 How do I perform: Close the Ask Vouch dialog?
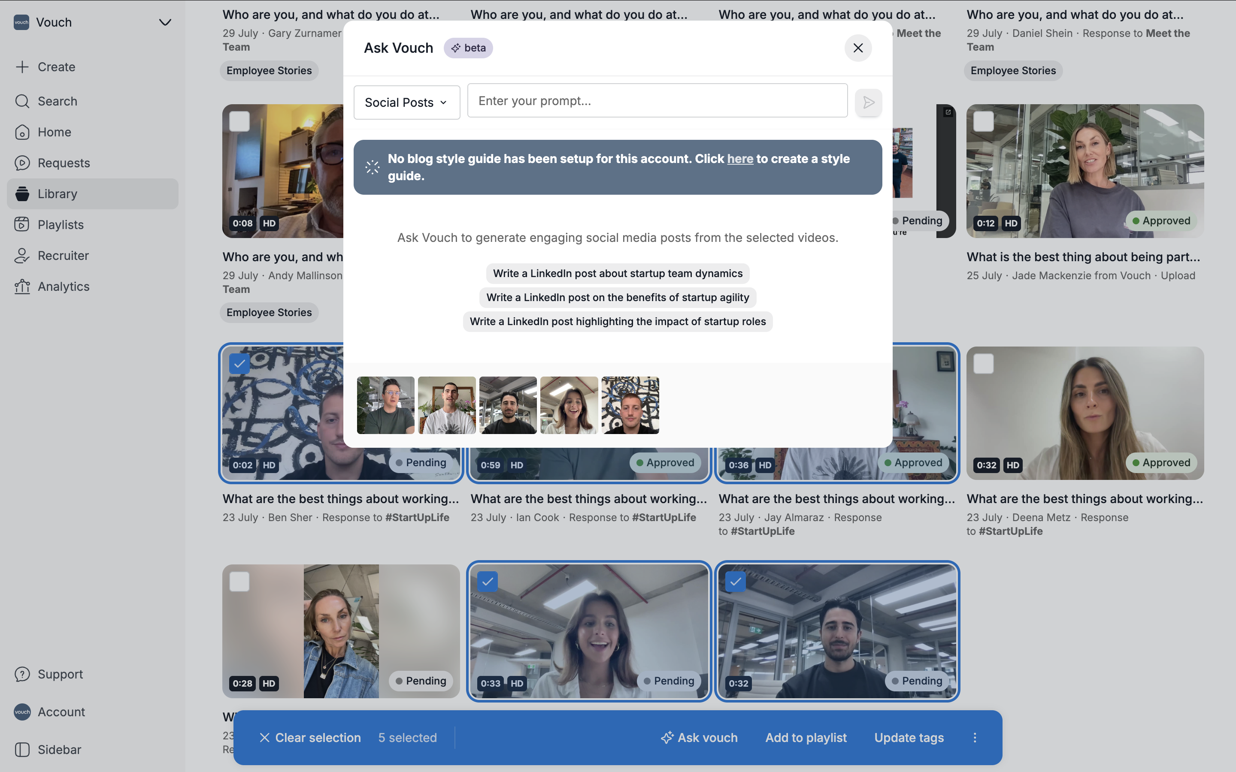click(858, 48)
